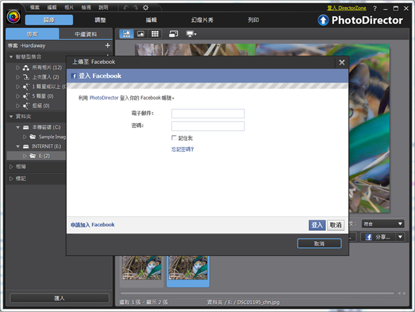The image size is (415, 312).
Task: Click the filmstrip horizontal scrollbar
Action: [257, 293]
